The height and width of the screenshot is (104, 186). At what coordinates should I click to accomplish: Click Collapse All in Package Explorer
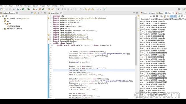pos(32,13)
